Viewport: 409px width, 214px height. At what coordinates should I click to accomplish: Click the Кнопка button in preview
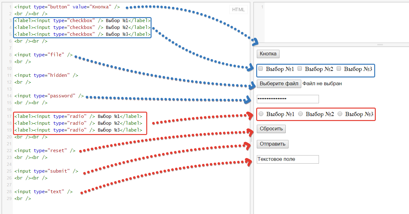click(268, 54)
